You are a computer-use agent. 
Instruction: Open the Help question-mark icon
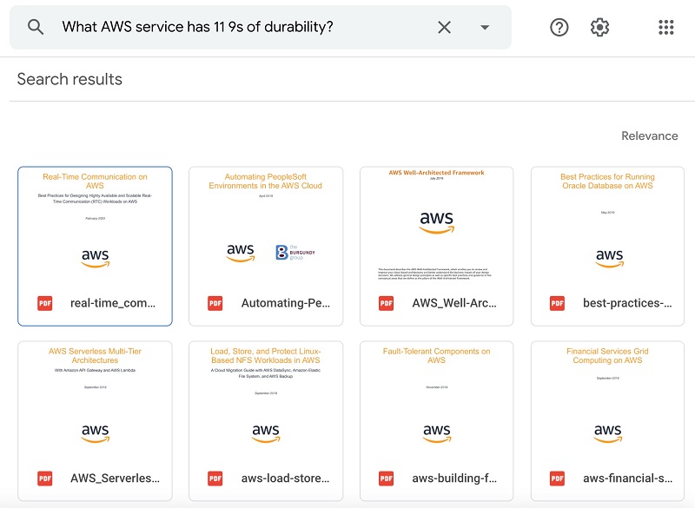(559, 27)
